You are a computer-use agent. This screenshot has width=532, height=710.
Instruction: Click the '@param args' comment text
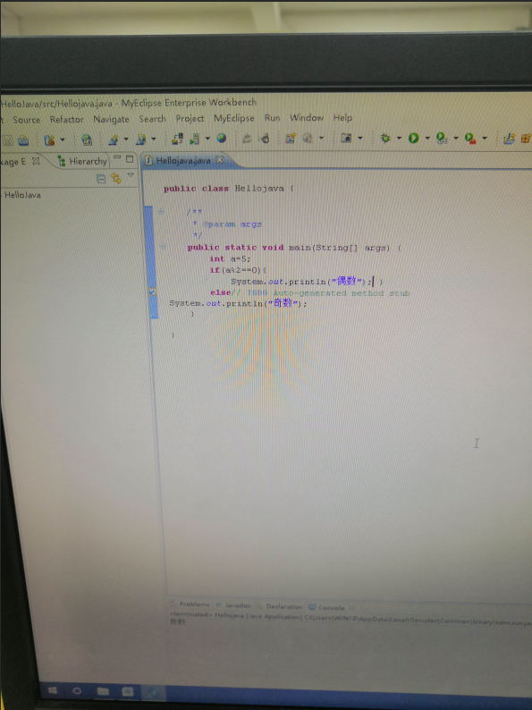tap(232, 224)
